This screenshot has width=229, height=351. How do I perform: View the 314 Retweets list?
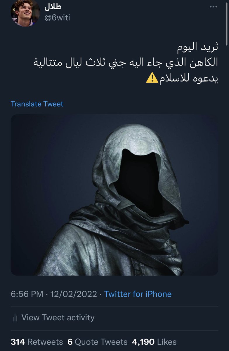click(37, 342)
